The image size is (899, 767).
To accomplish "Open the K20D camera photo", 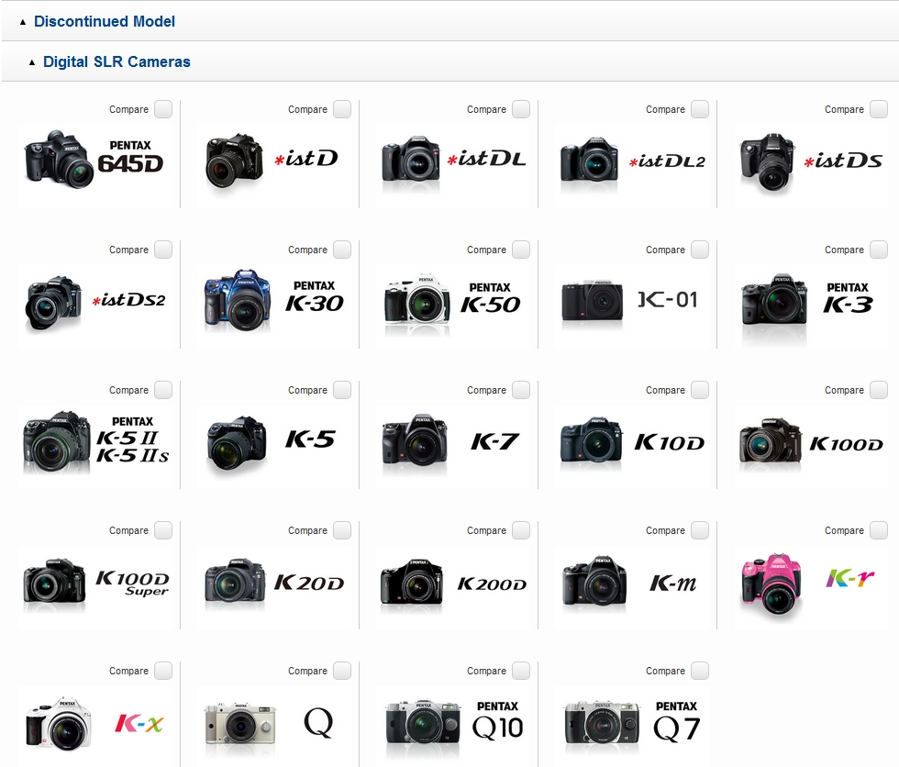I will [235, 580].
